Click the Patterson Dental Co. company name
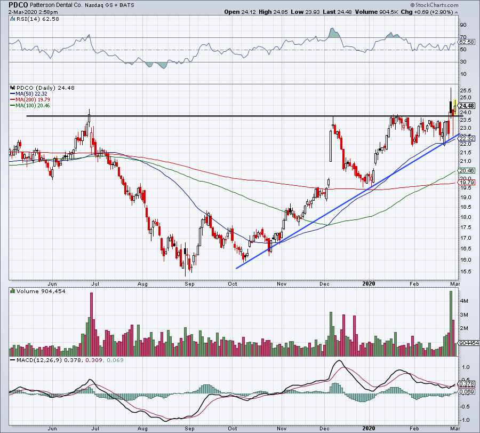Image resolution: width=480 pixels, height=433 pixels. point(55,5)
